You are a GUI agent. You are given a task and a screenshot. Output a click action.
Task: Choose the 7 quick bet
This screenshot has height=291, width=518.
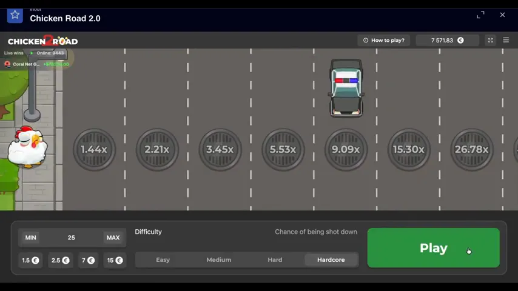88,260
